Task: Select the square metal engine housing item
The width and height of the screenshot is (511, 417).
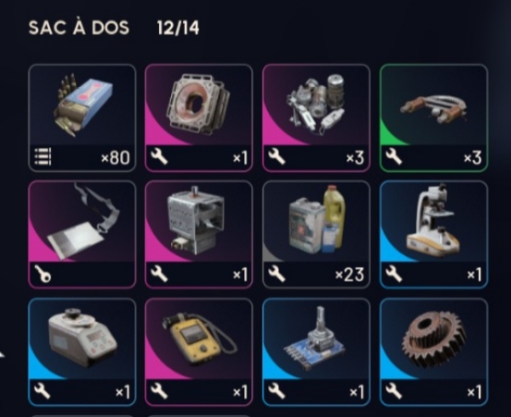Action: (199, 117)
